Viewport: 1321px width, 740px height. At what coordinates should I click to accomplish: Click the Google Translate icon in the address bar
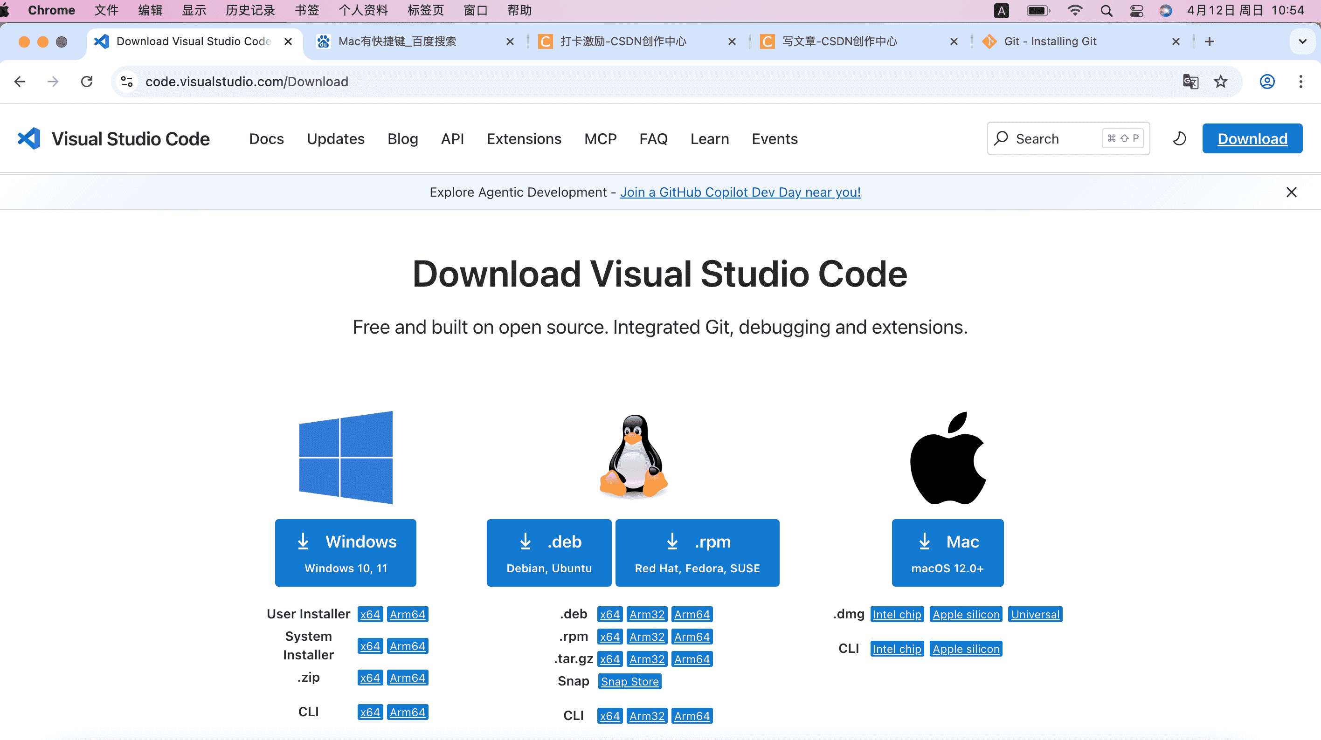click(1190, 82)
